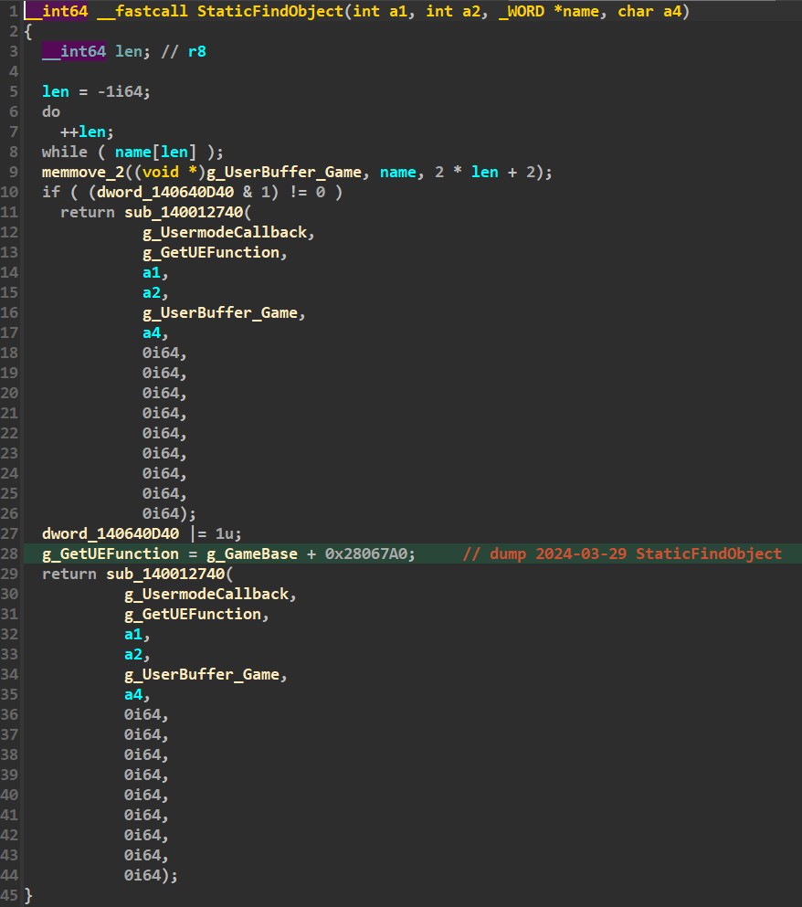The image size is (802, 907).
Task: Click the while keyword
Action: pyautogui.click(x=64, y=152)
